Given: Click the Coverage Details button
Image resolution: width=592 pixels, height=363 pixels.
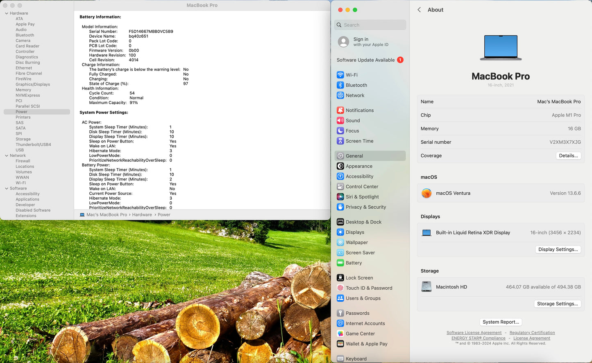Looking at the screenshot, I should click(x=568, y=156).
